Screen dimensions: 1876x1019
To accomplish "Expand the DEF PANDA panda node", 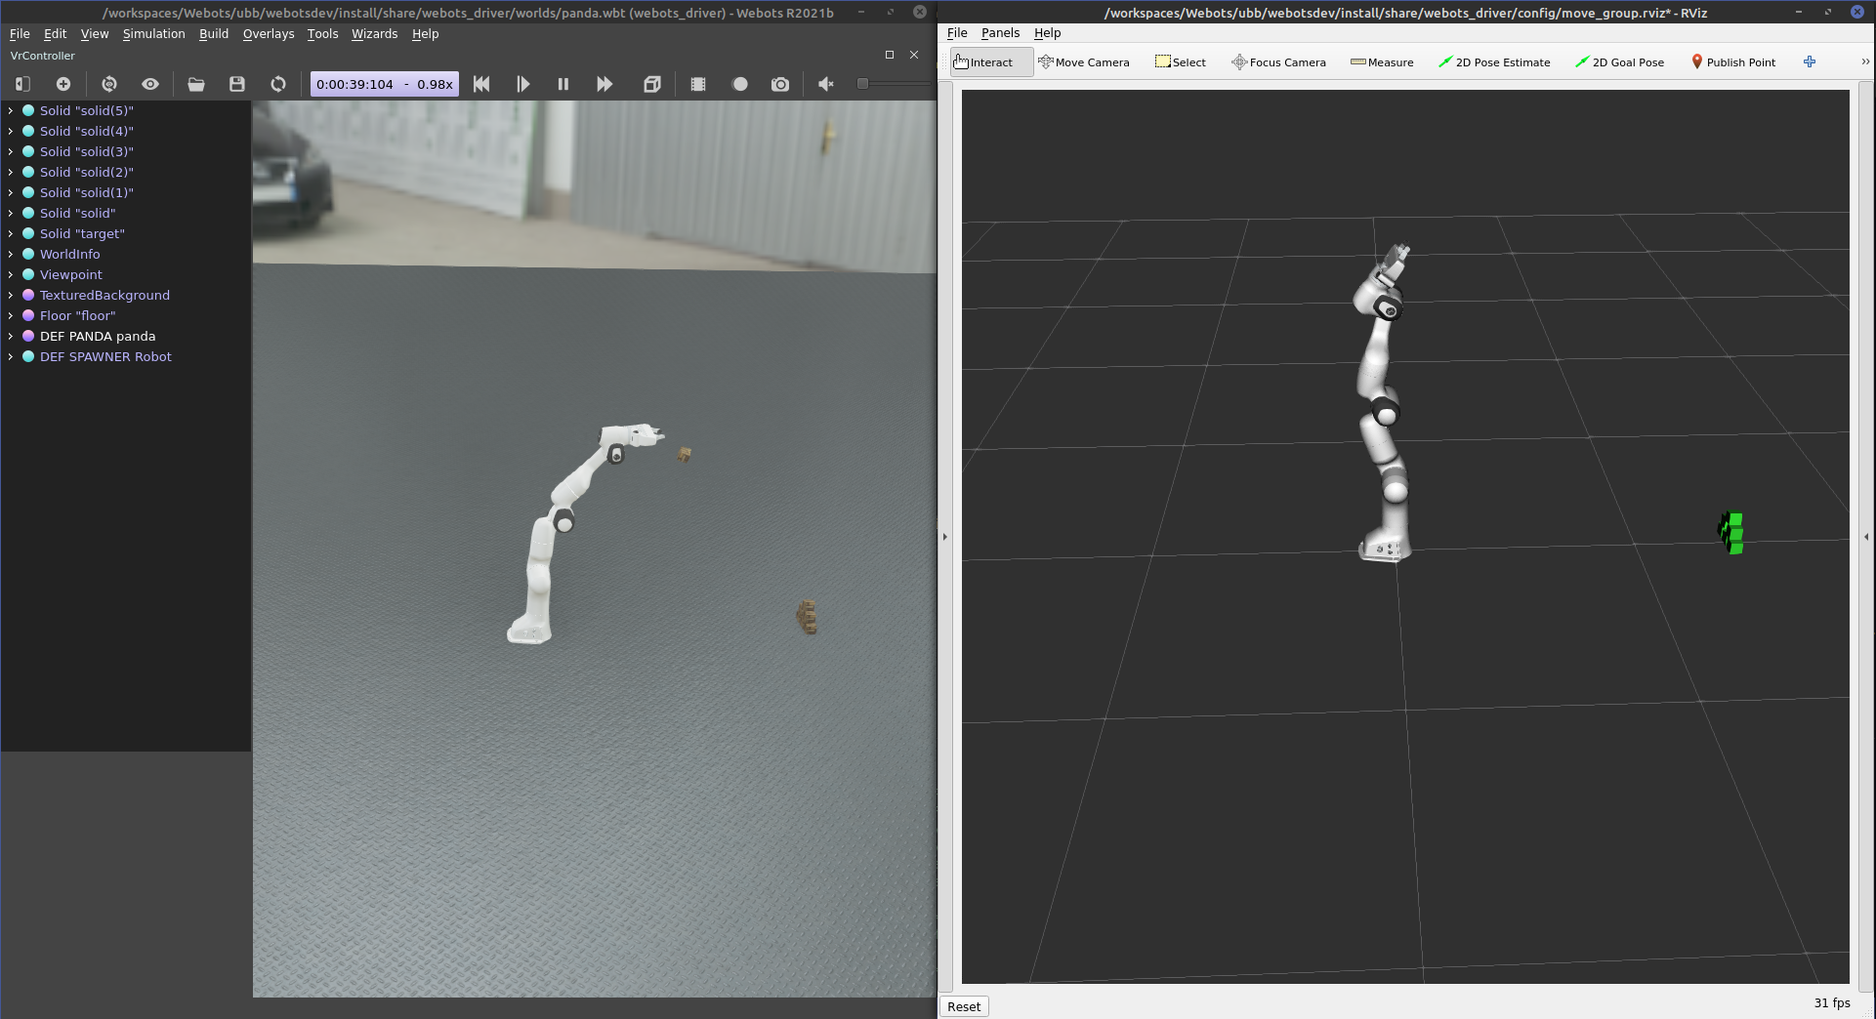I will 11,336.
